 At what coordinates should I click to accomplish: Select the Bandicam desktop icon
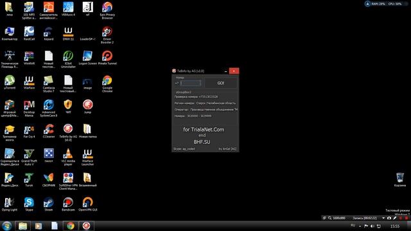[68, 204]
